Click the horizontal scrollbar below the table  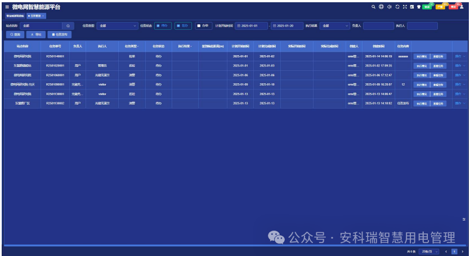tap(235, 245)
